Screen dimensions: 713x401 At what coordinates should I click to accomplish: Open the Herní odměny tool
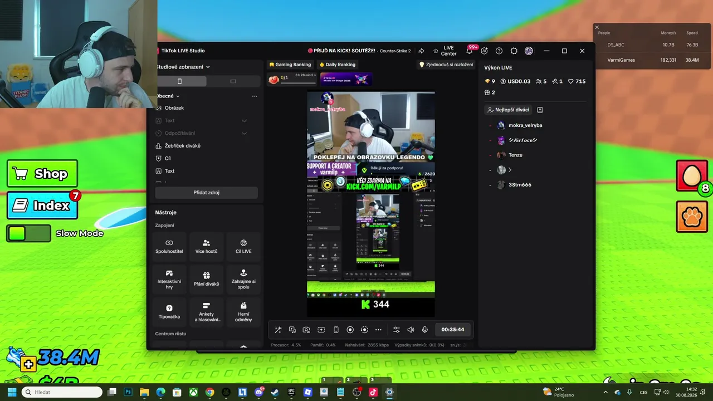[243, 312]
